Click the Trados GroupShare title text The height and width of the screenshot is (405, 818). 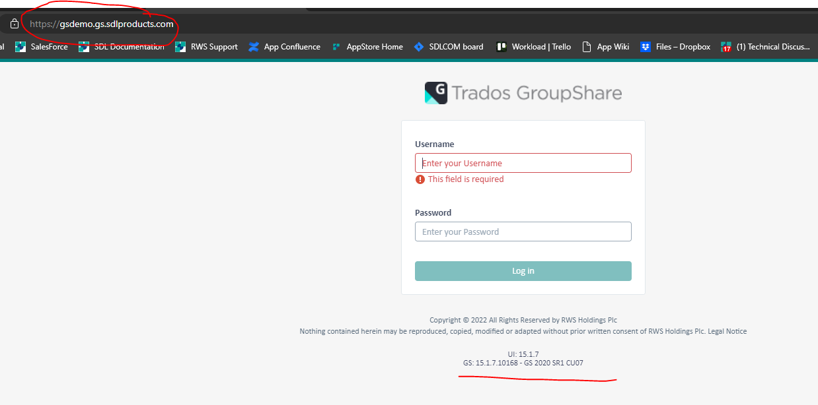(537, 93)
